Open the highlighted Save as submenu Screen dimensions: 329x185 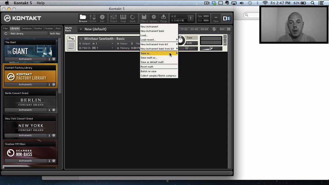[x=159, y=53]
